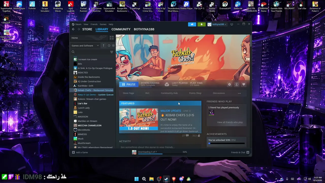The width and height of the screenshot is (325, 183).
Task: Open the Friends menu
Action: (94, 24)
